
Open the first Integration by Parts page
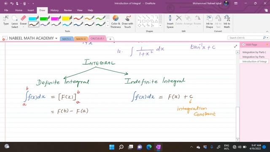(254, 52)
